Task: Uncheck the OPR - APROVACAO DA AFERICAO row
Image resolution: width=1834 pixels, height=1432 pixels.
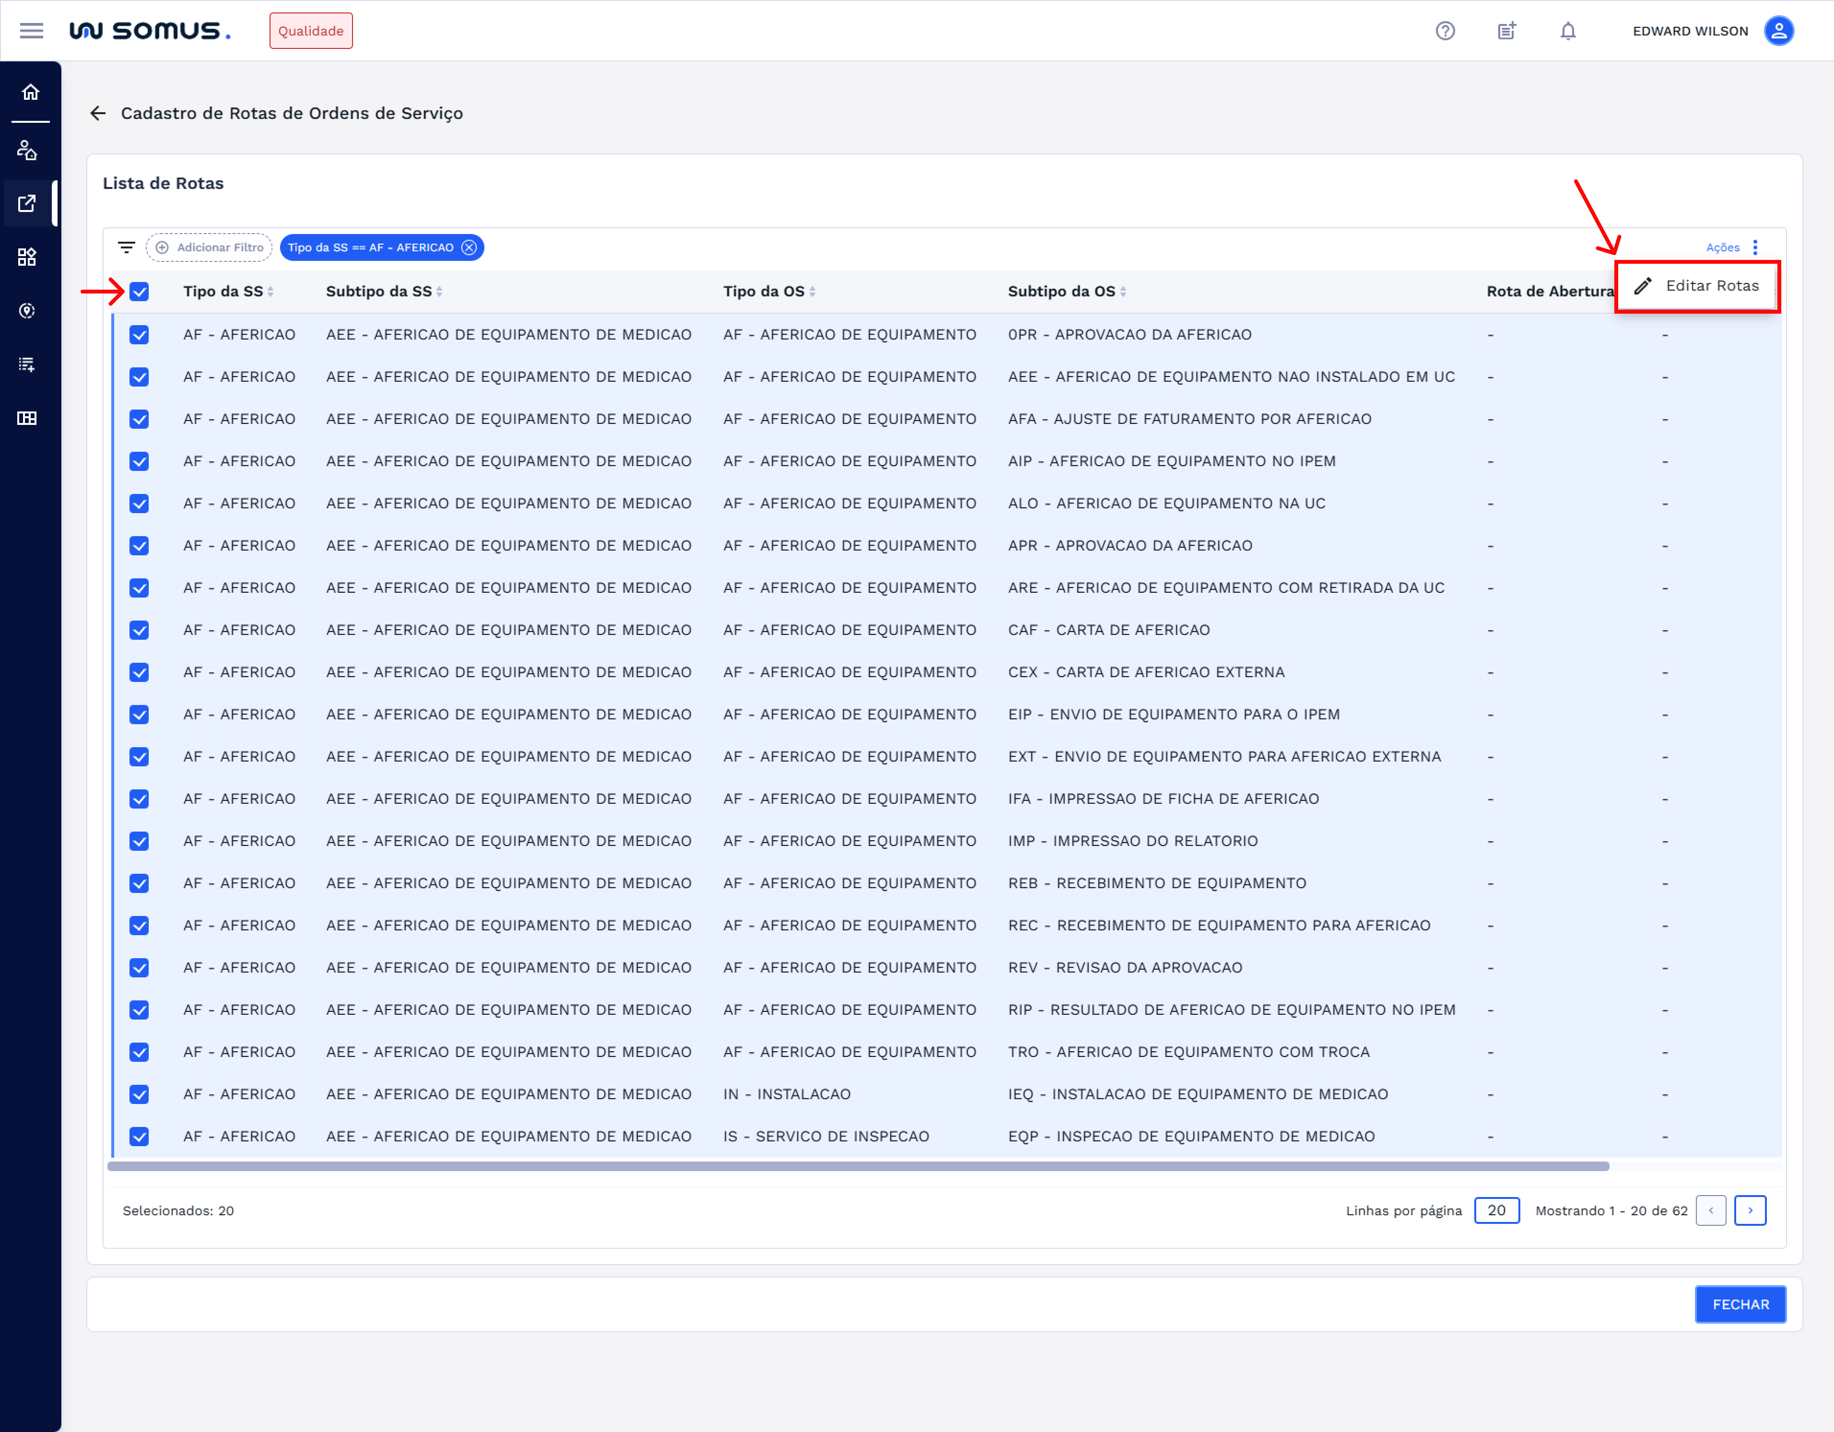Action: point(140,335)
